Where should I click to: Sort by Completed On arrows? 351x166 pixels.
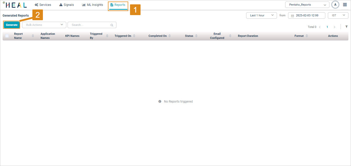(x=170, y=36)
